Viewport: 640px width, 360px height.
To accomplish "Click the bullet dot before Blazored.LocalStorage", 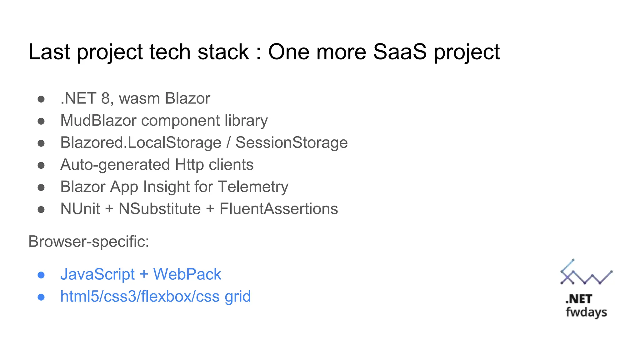I will tap(41, 143).
